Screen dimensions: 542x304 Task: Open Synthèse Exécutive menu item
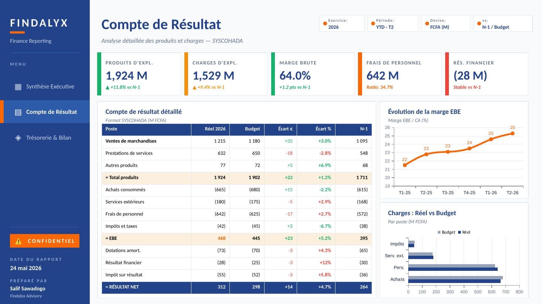click(x=45, y=87)
